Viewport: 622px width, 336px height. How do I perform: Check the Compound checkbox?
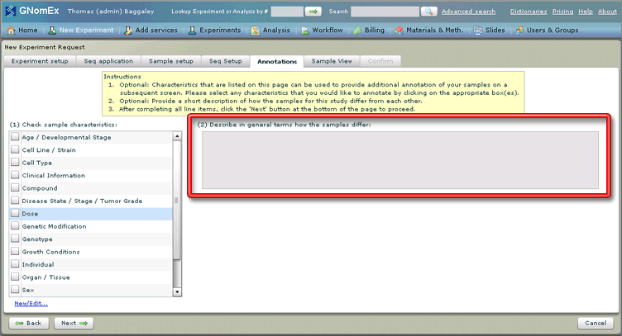pyautogui.click(x=15, y=187)
